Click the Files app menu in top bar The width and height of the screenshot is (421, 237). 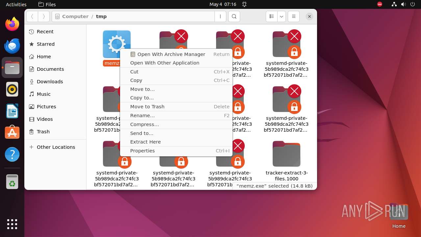[x=47, y=4]
